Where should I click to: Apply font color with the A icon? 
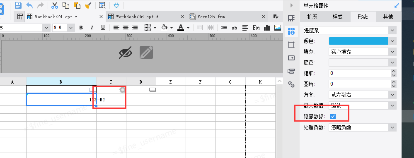pos(181,27)
